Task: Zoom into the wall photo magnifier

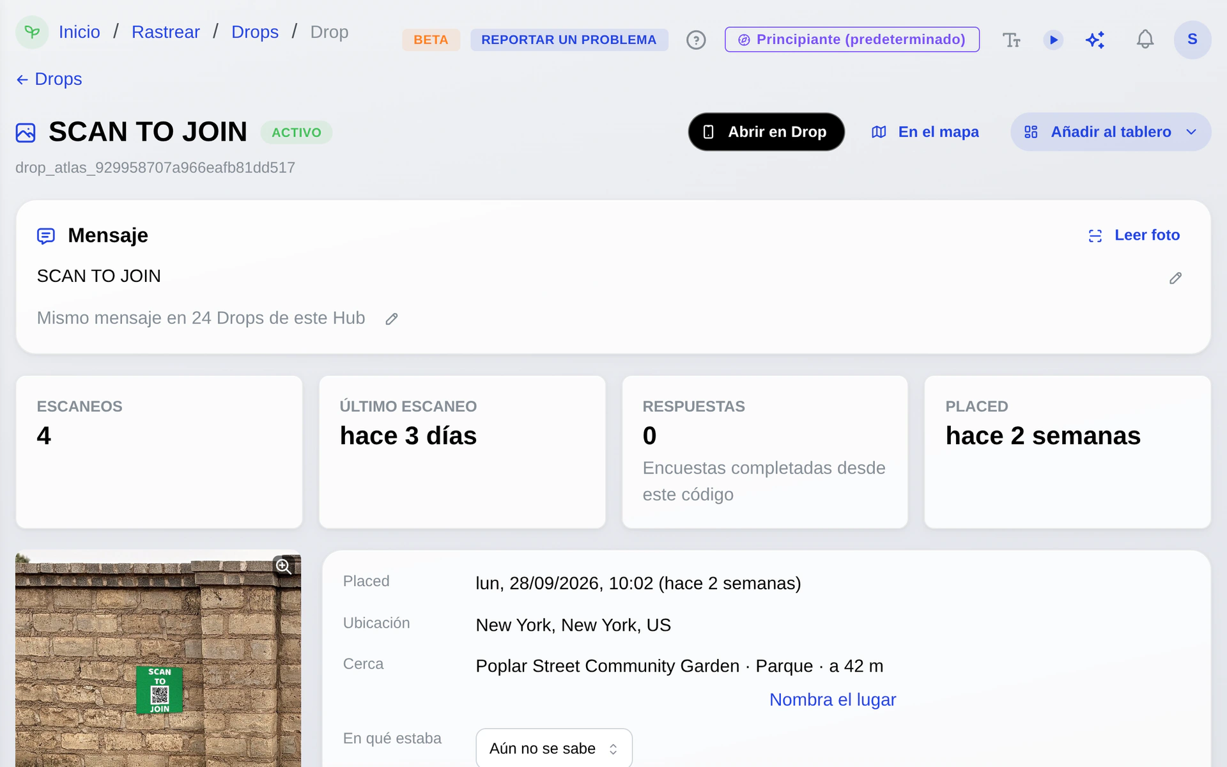Action: point(284,566)
